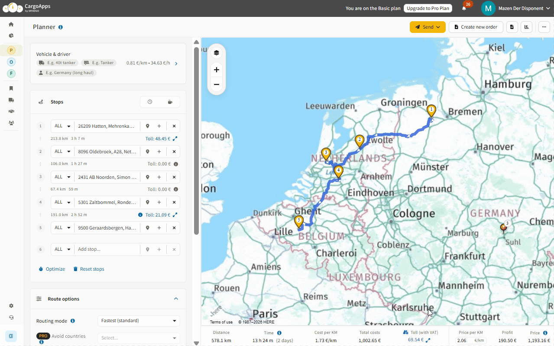Select the Planner icon in the sidebar
The width and height of the screenshot is (554, 346).
point(11,50)
